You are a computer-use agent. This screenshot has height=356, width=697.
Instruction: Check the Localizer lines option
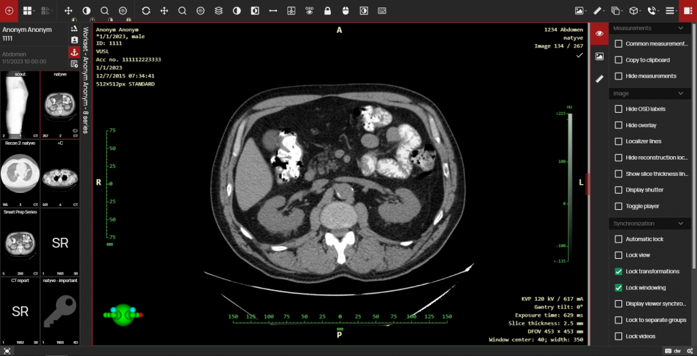point(619,141)
